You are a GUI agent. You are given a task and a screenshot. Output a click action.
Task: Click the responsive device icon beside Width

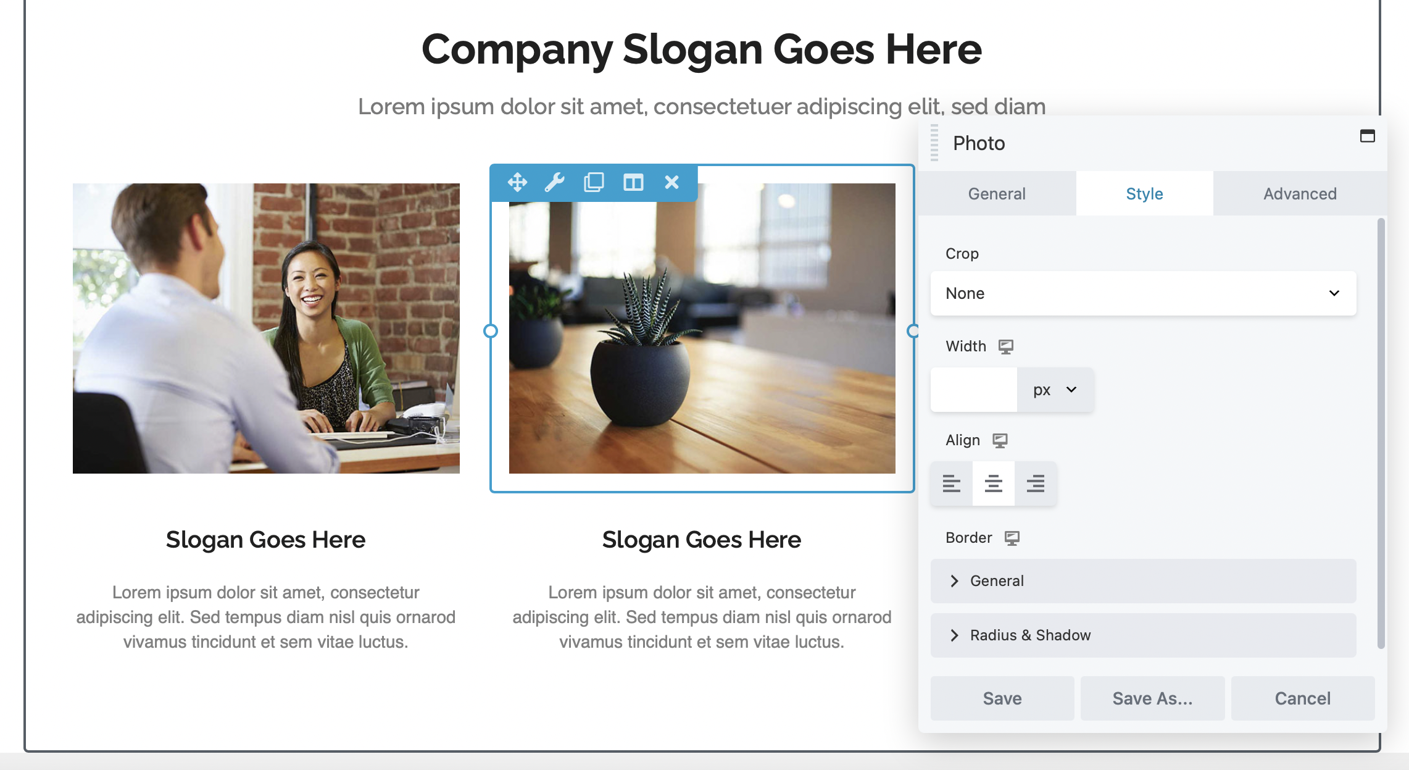pyautogui.click(x=1006, y=346)
